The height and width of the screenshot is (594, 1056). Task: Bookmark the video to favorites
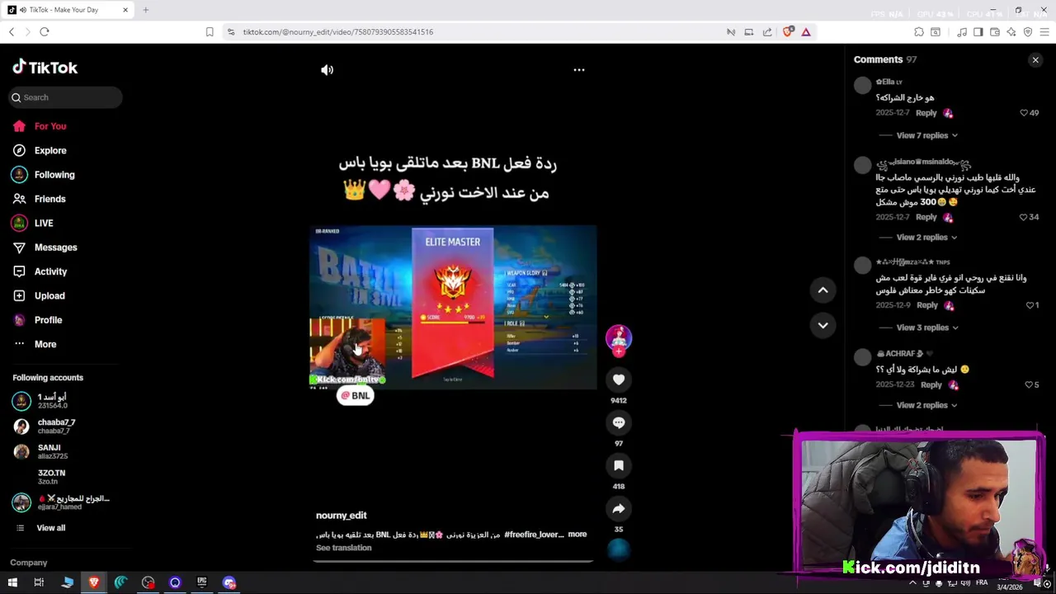[619, 465]
